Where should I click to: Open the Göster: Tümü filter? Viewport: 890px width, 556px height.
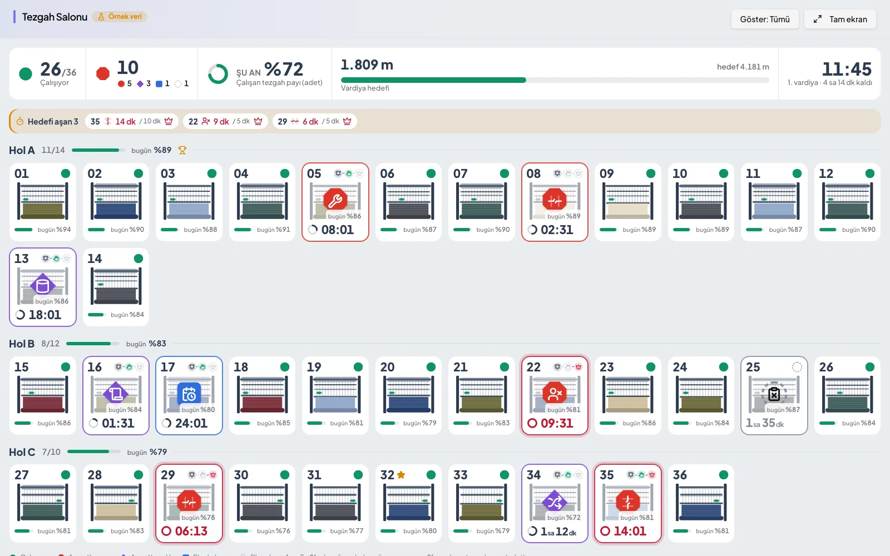click(x=765, y=19)
